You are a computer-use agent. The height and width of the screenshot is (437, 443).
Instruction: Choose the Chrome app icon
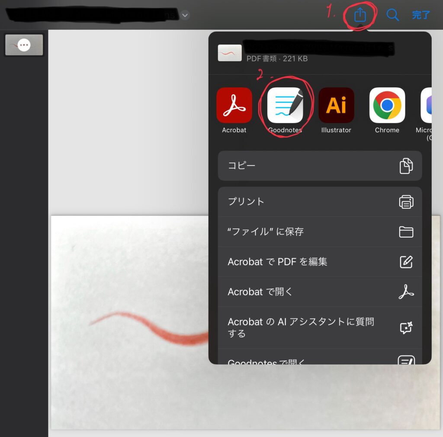pyautogui.click(x=387, y=105)
